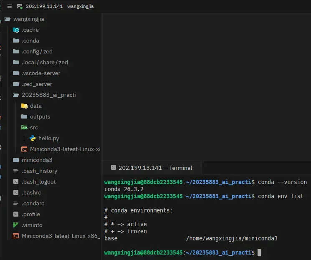Open nested Miniconda3-latest-Linux-x8 file
Screen dimensions: 311x260
click(x=65, y=149)
